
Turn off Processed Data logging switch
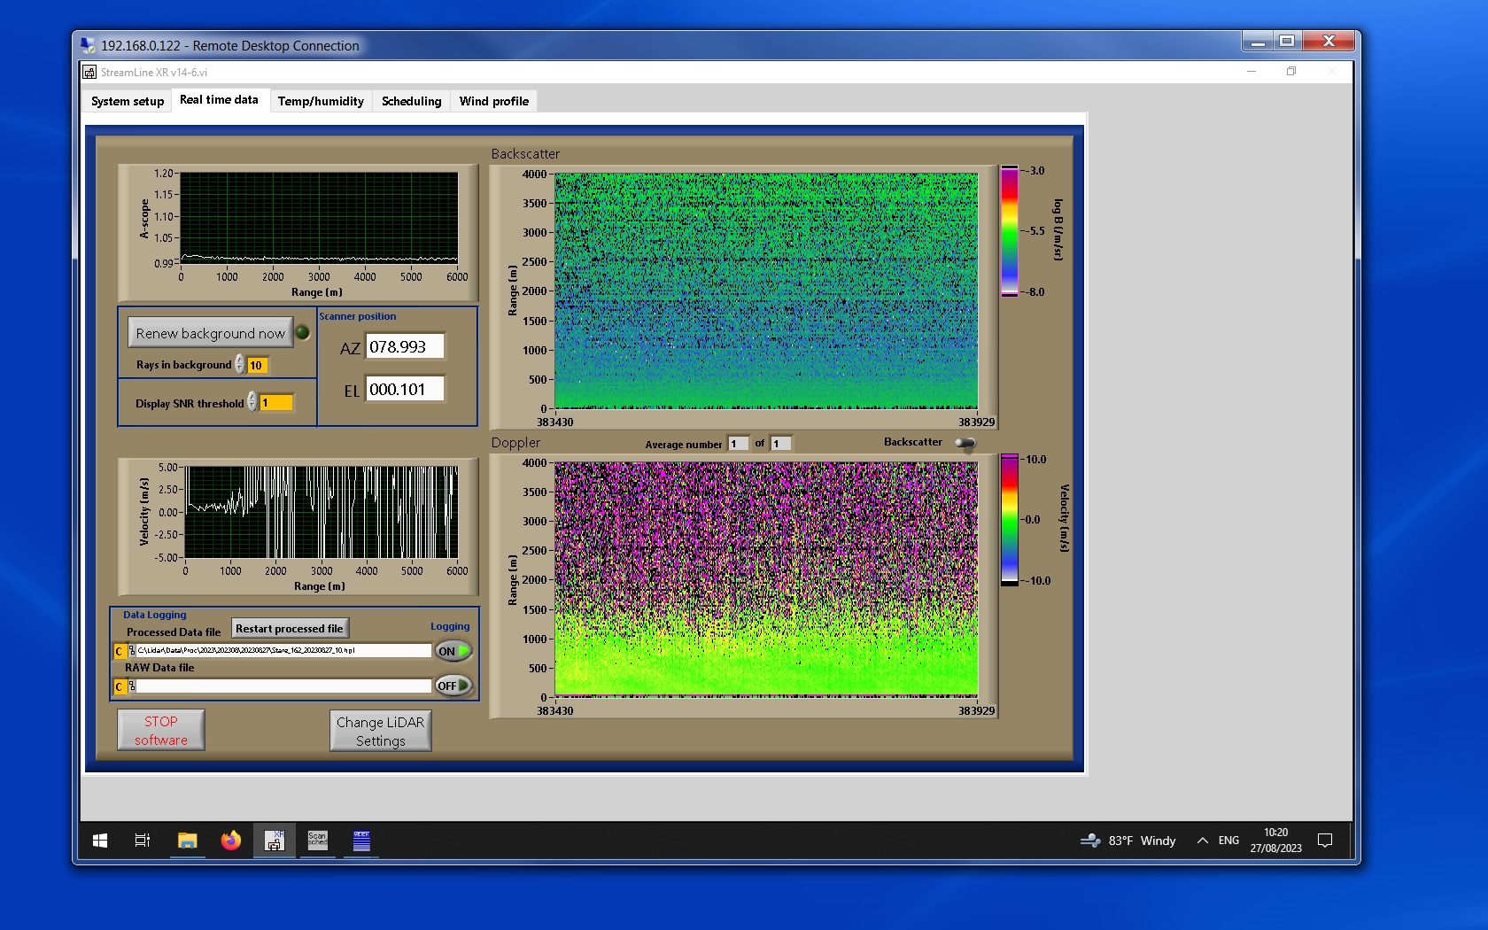pos(453,651)
